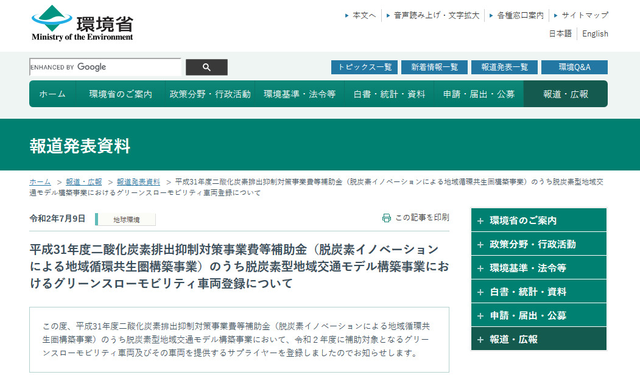
Task: Click the printer icon to print article
Action: (x=386, y=218)
